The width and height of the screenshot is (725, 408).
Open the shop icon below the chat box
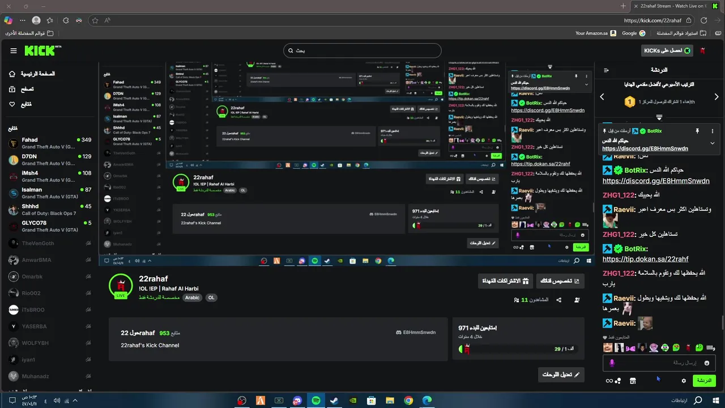(x=633, y=381)
